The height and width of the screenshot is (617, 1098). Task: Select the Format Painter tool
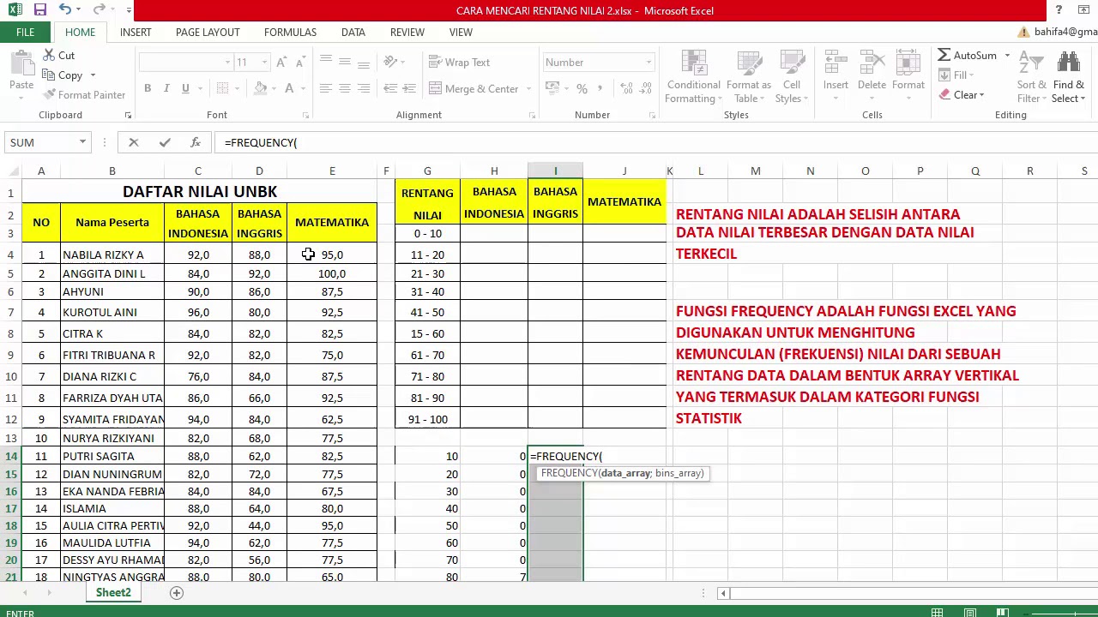click(x=84, y=95)
